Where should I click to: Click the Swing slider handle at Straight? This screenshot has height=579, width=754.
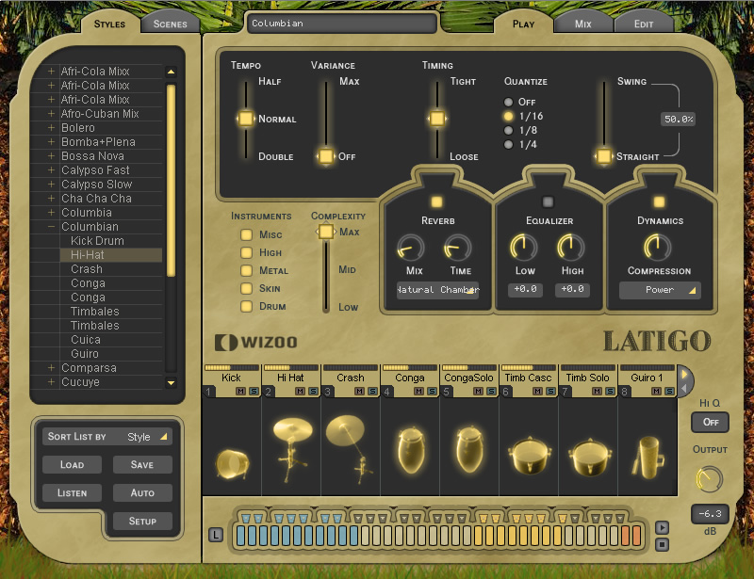tap(603, 156)
